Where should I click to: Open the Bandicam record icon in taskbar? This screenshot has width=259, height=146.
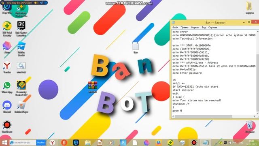point(194,142)
